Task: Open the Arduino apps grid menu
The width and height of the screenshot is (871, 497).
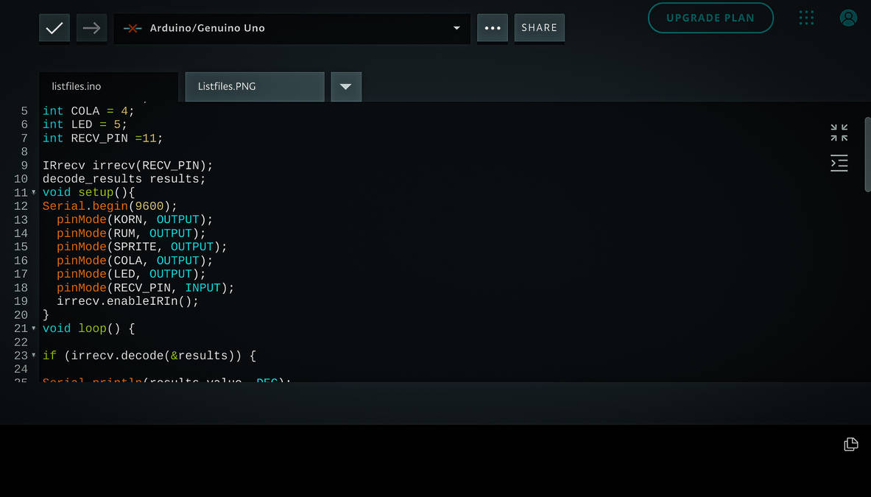Action: click(x=806, y=18)
